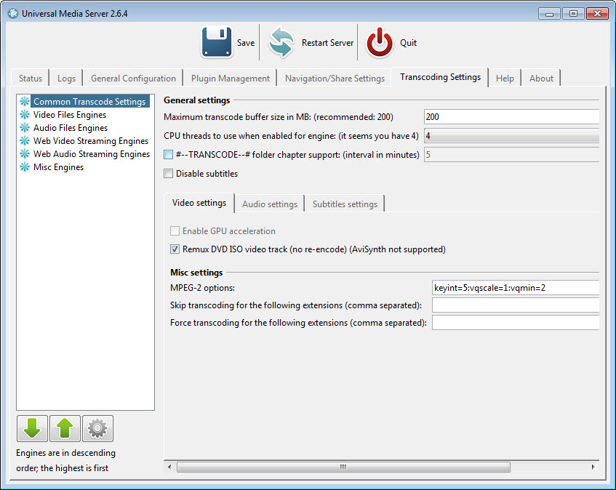Open the About tab
The width and height of the screenshot is (616, 490).
pos(541,78)
